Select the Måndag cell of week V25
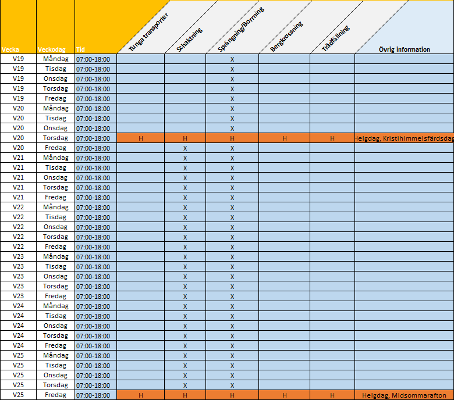Image resolution: width=454 pixels, height=400 pixels. pos(56,355)
